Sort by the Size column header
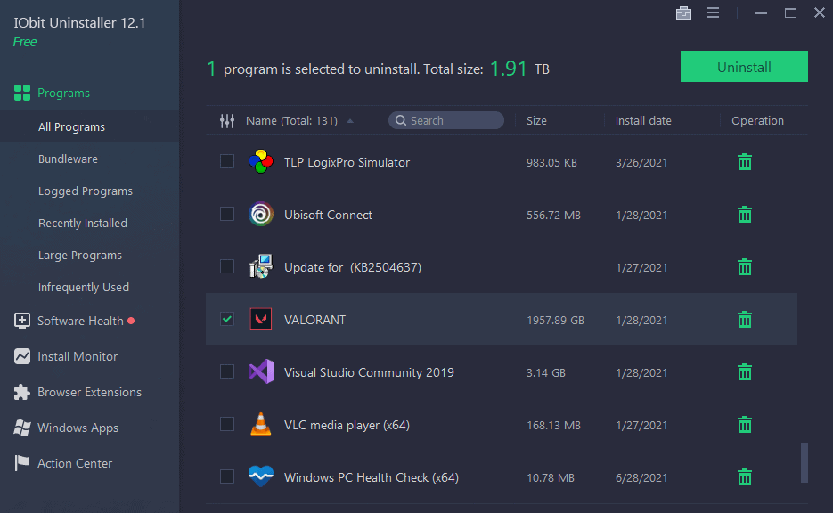 click(x=536, y=121)
